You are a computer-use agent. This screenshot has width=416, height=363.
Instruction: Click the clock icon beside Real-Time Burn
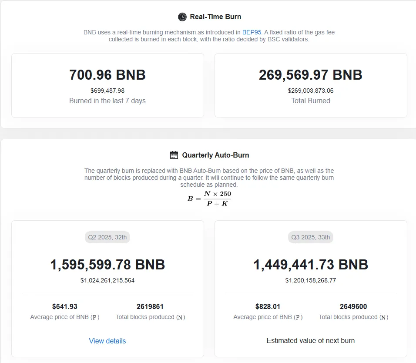coord(182,17)
